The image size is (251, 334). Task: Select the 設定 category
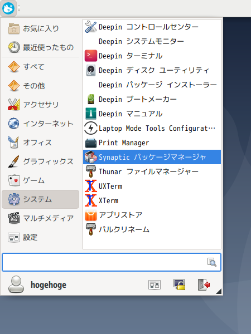pyautogui.click(x=40, y=237)
